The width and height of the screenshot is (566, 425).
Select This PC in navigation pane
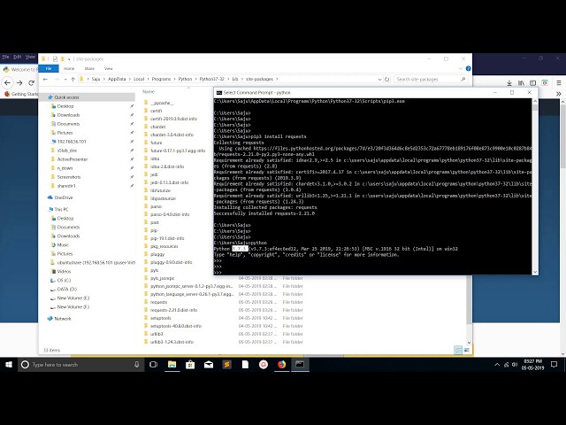click(x=61, y=209)
